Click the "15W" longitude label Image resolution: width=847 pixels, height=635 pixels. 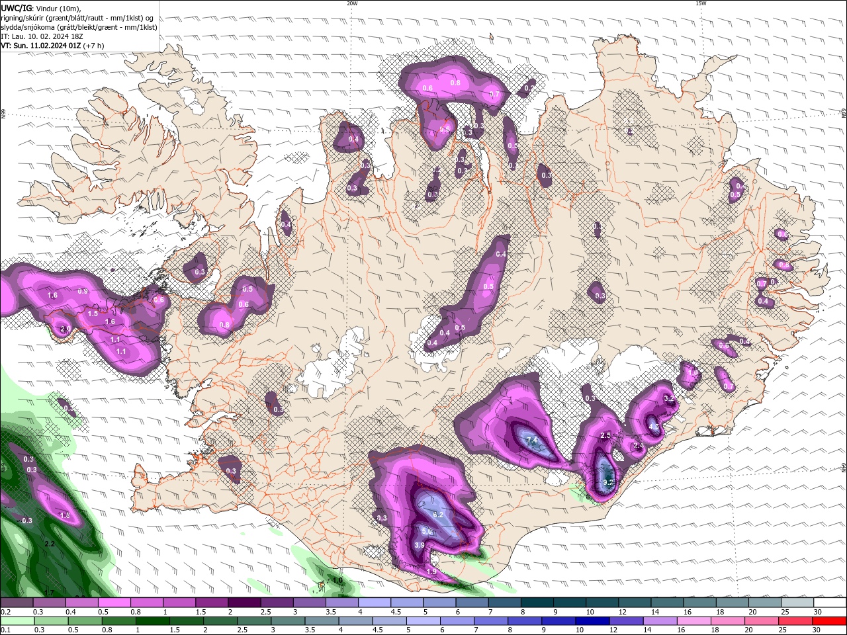[x=700, y=3]
